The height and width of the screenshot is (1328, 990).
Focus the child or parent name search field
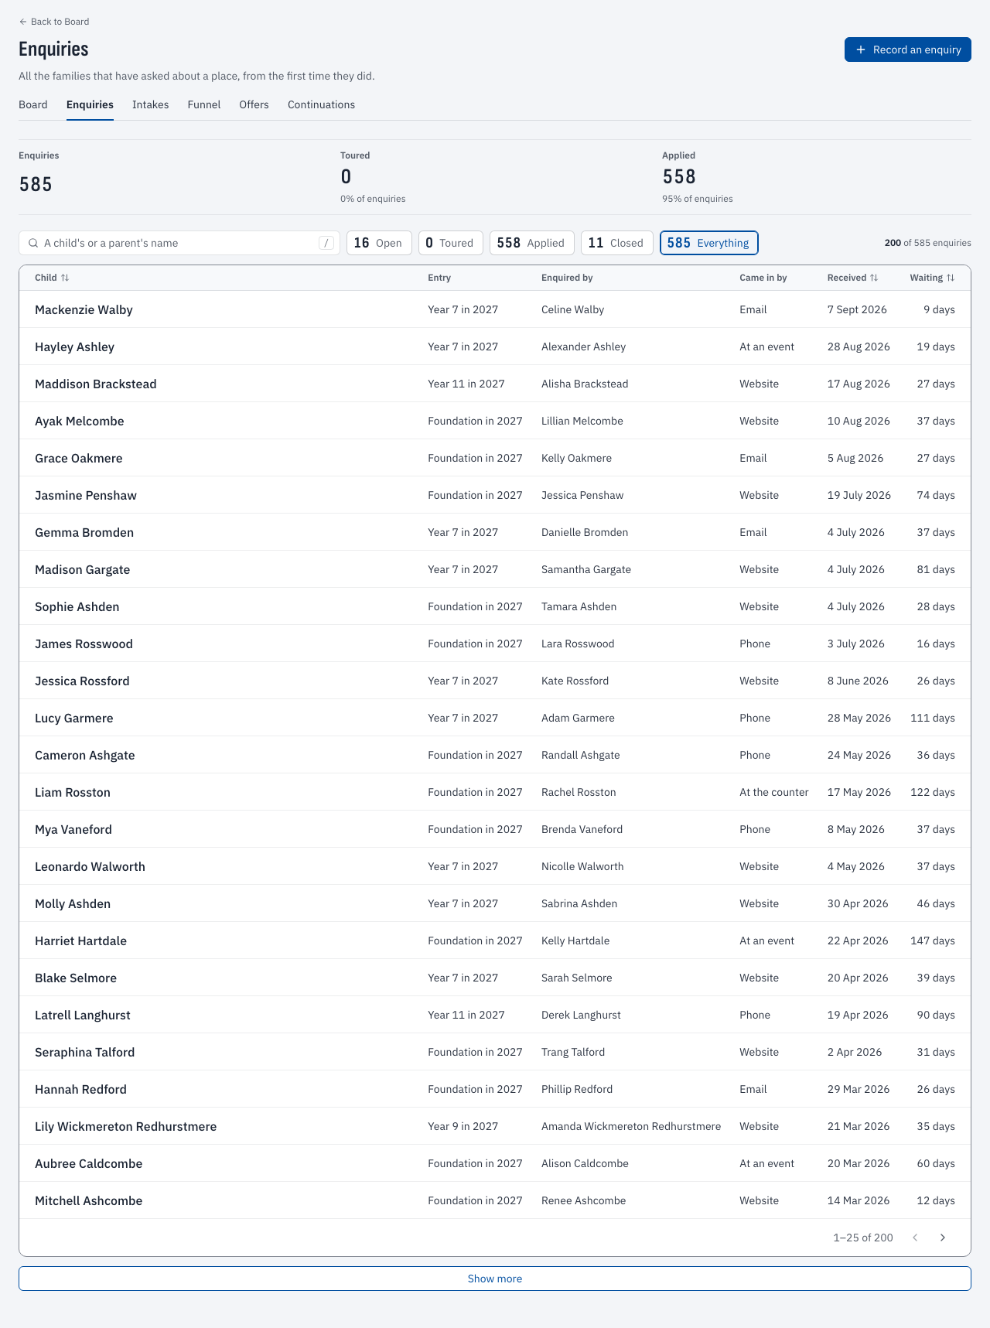pyautogui.click(x=179, y=243)
